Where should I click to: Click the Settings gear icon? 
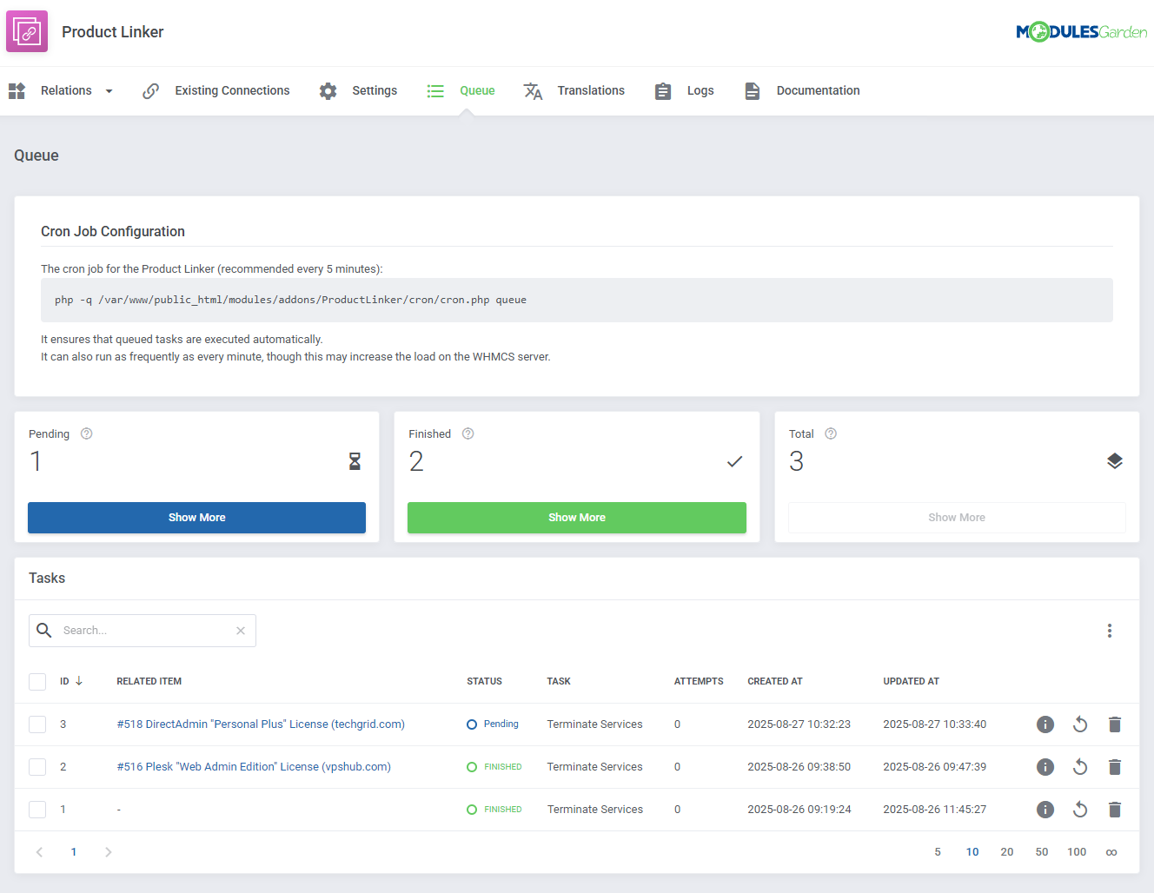pyautogui.click(x=328, y=90)
